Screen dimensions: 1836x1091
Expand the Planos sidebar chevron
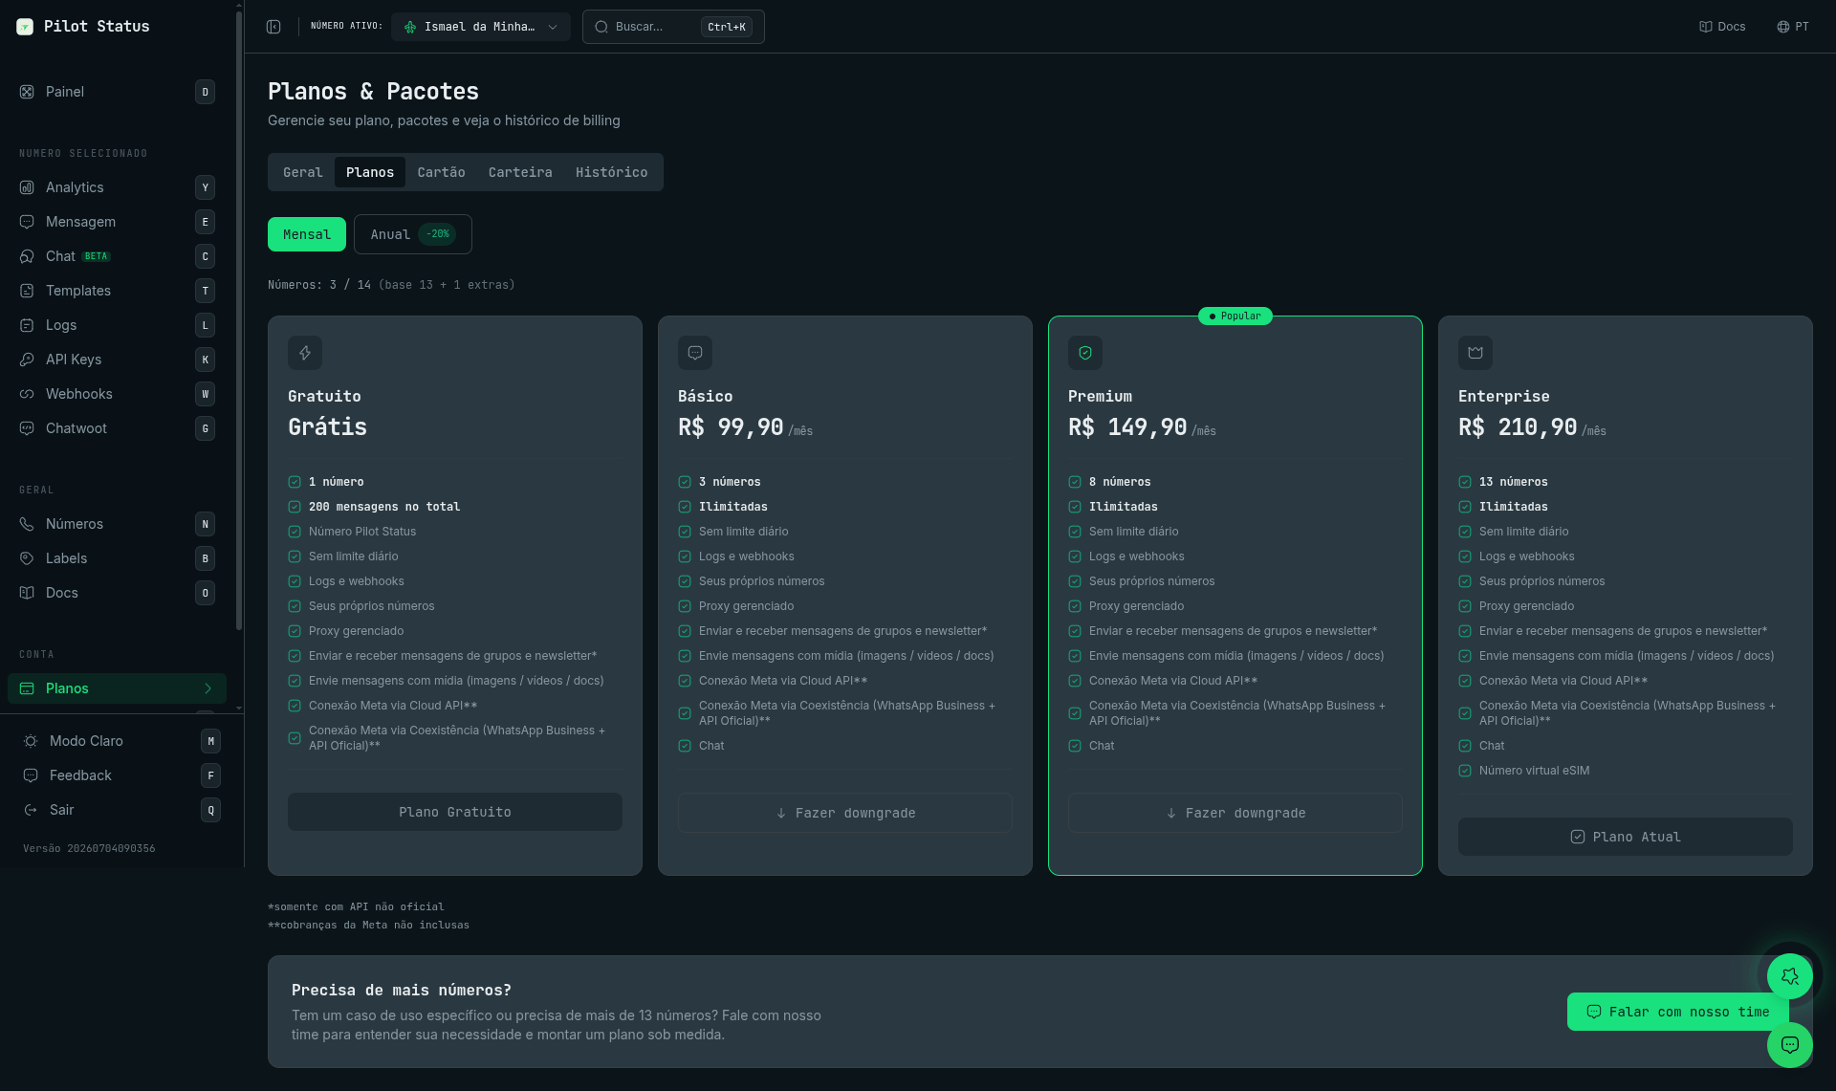click(x=208, y=688)
